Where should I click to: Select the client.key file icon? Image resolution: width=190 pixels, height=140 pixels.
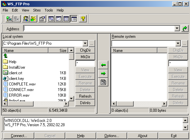(6, 78)
